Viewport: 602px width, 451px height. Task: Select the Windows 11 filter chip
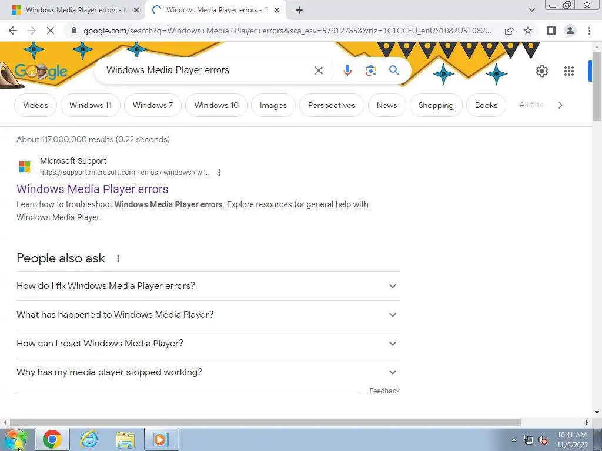pyautogui.click(x=91, y=105)
